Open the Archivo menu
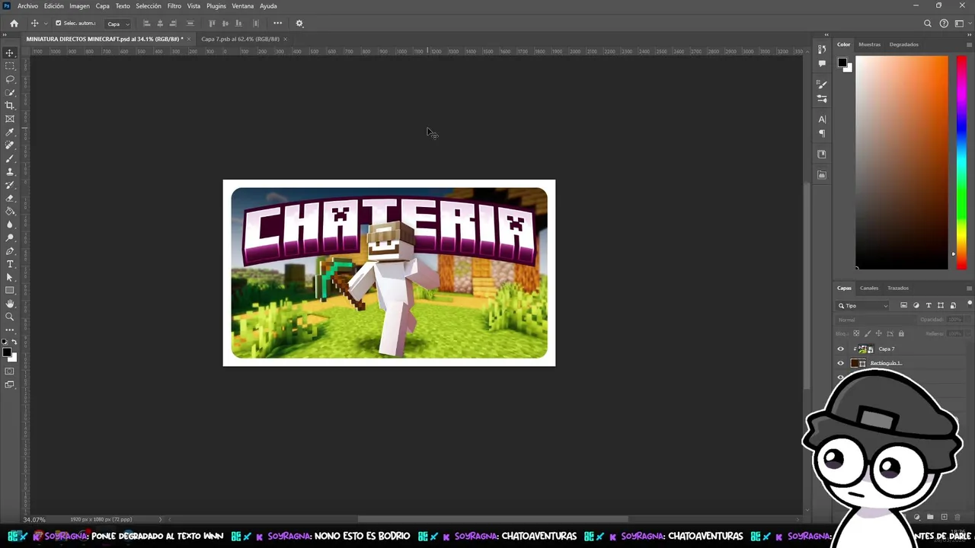975x548 pixels. point(27,6)
